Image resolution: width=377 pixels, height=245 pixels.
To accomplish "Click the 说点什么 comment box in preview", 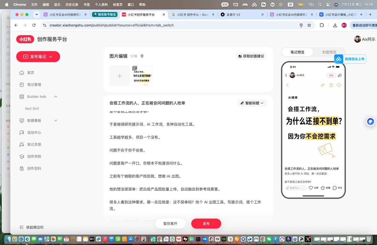I will (x=295, y=188).
